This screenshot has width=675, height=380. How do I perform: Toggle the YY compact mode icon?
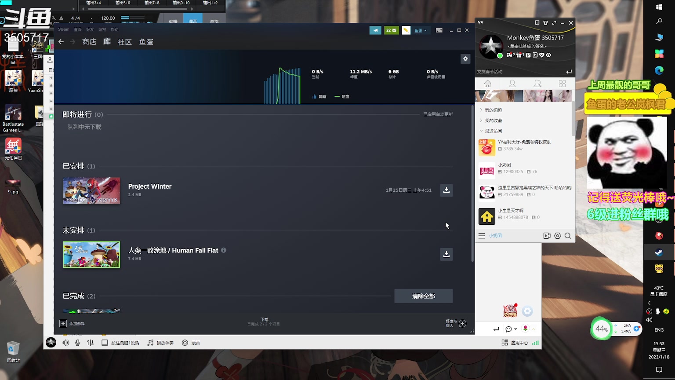click(x=554, y=23)
